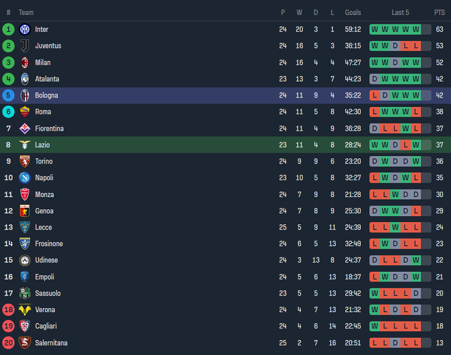451x355 pixels.
Task: Click Atalanta's first draw form badge
Action: (375, 79)
